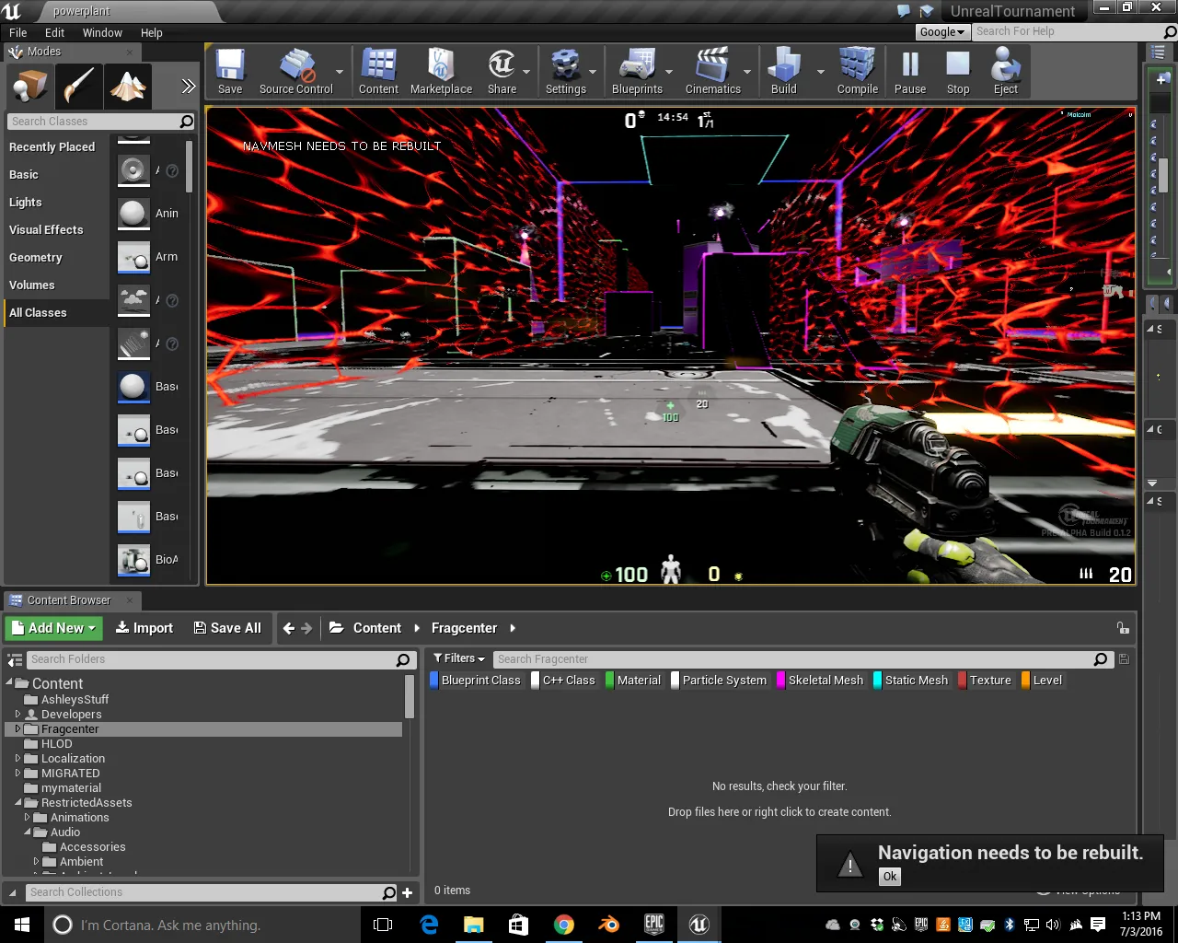This screenshot has height=943, width=1178.
Task: Switch to the Paint mode brush icon
Action: [79, 87]
